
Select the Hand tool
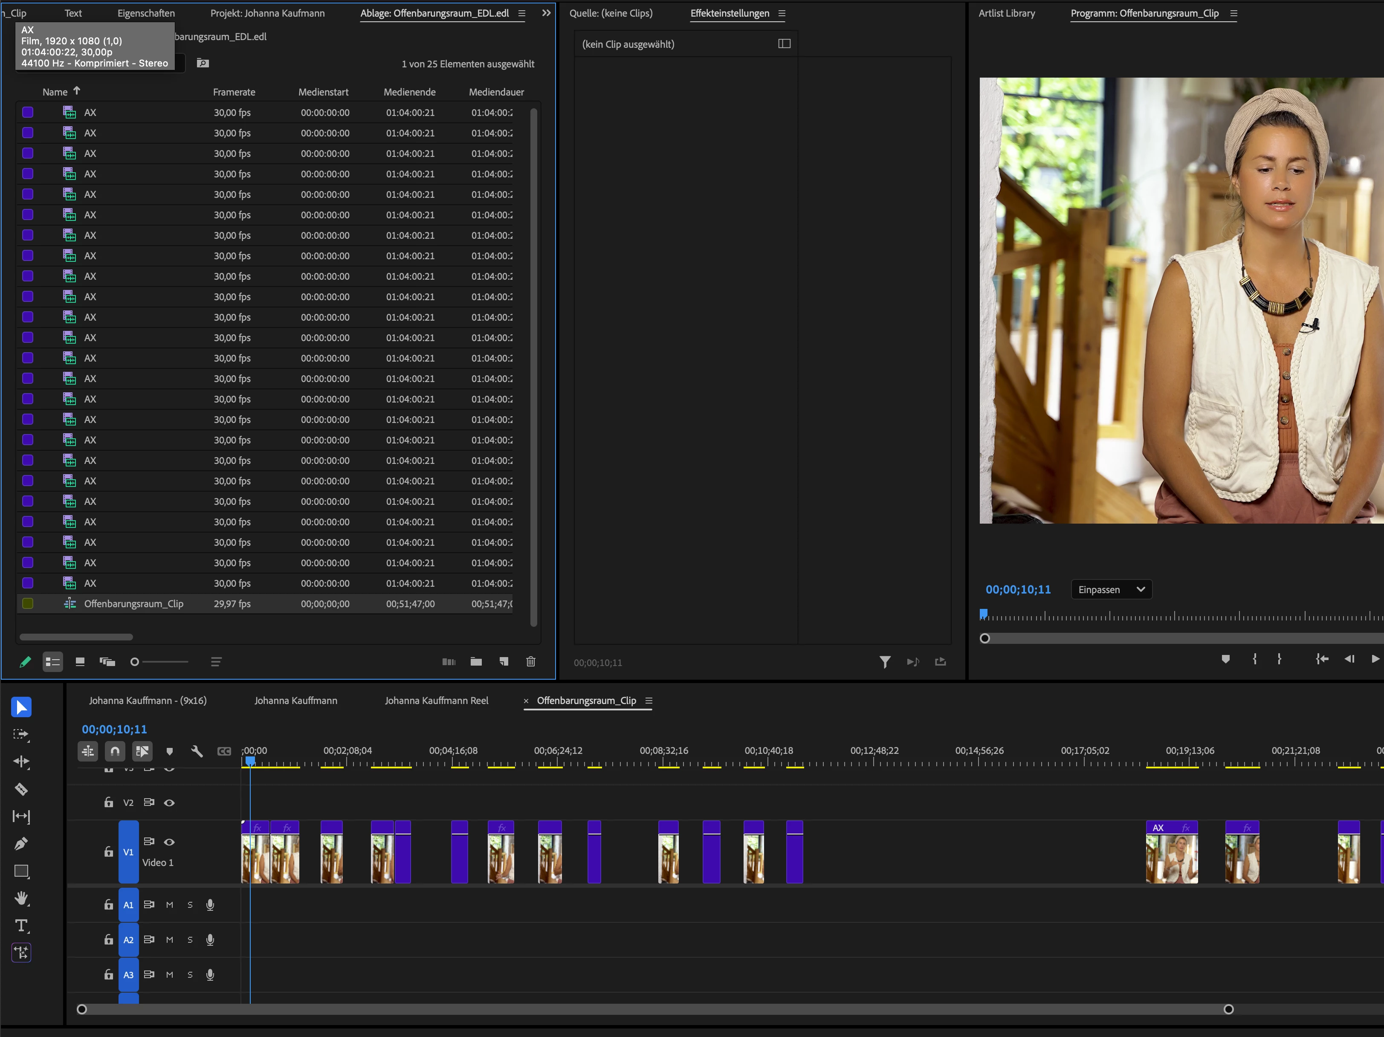click(21, 898)
